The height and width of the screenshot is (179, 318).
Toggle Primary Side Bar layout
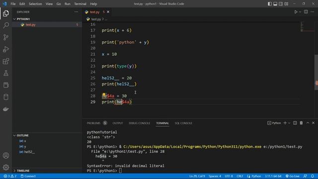click(x=269, y=4)
